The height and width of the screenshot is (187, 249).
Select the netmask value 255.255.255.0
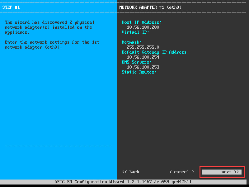(x=143, y=47)
